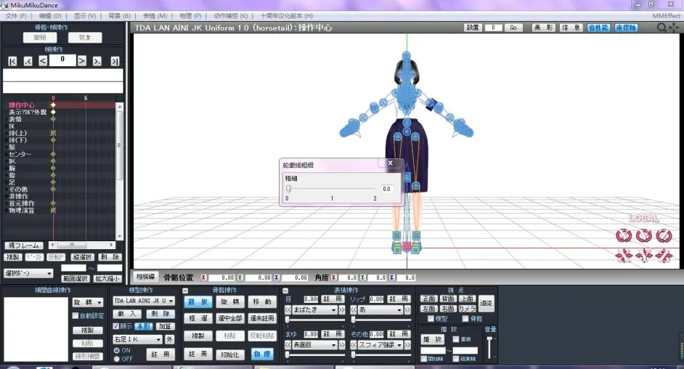Click the leftmost LOCAL move gizmo icon
The height and width of the screenshot is (369, 684).
coord(624,255)
